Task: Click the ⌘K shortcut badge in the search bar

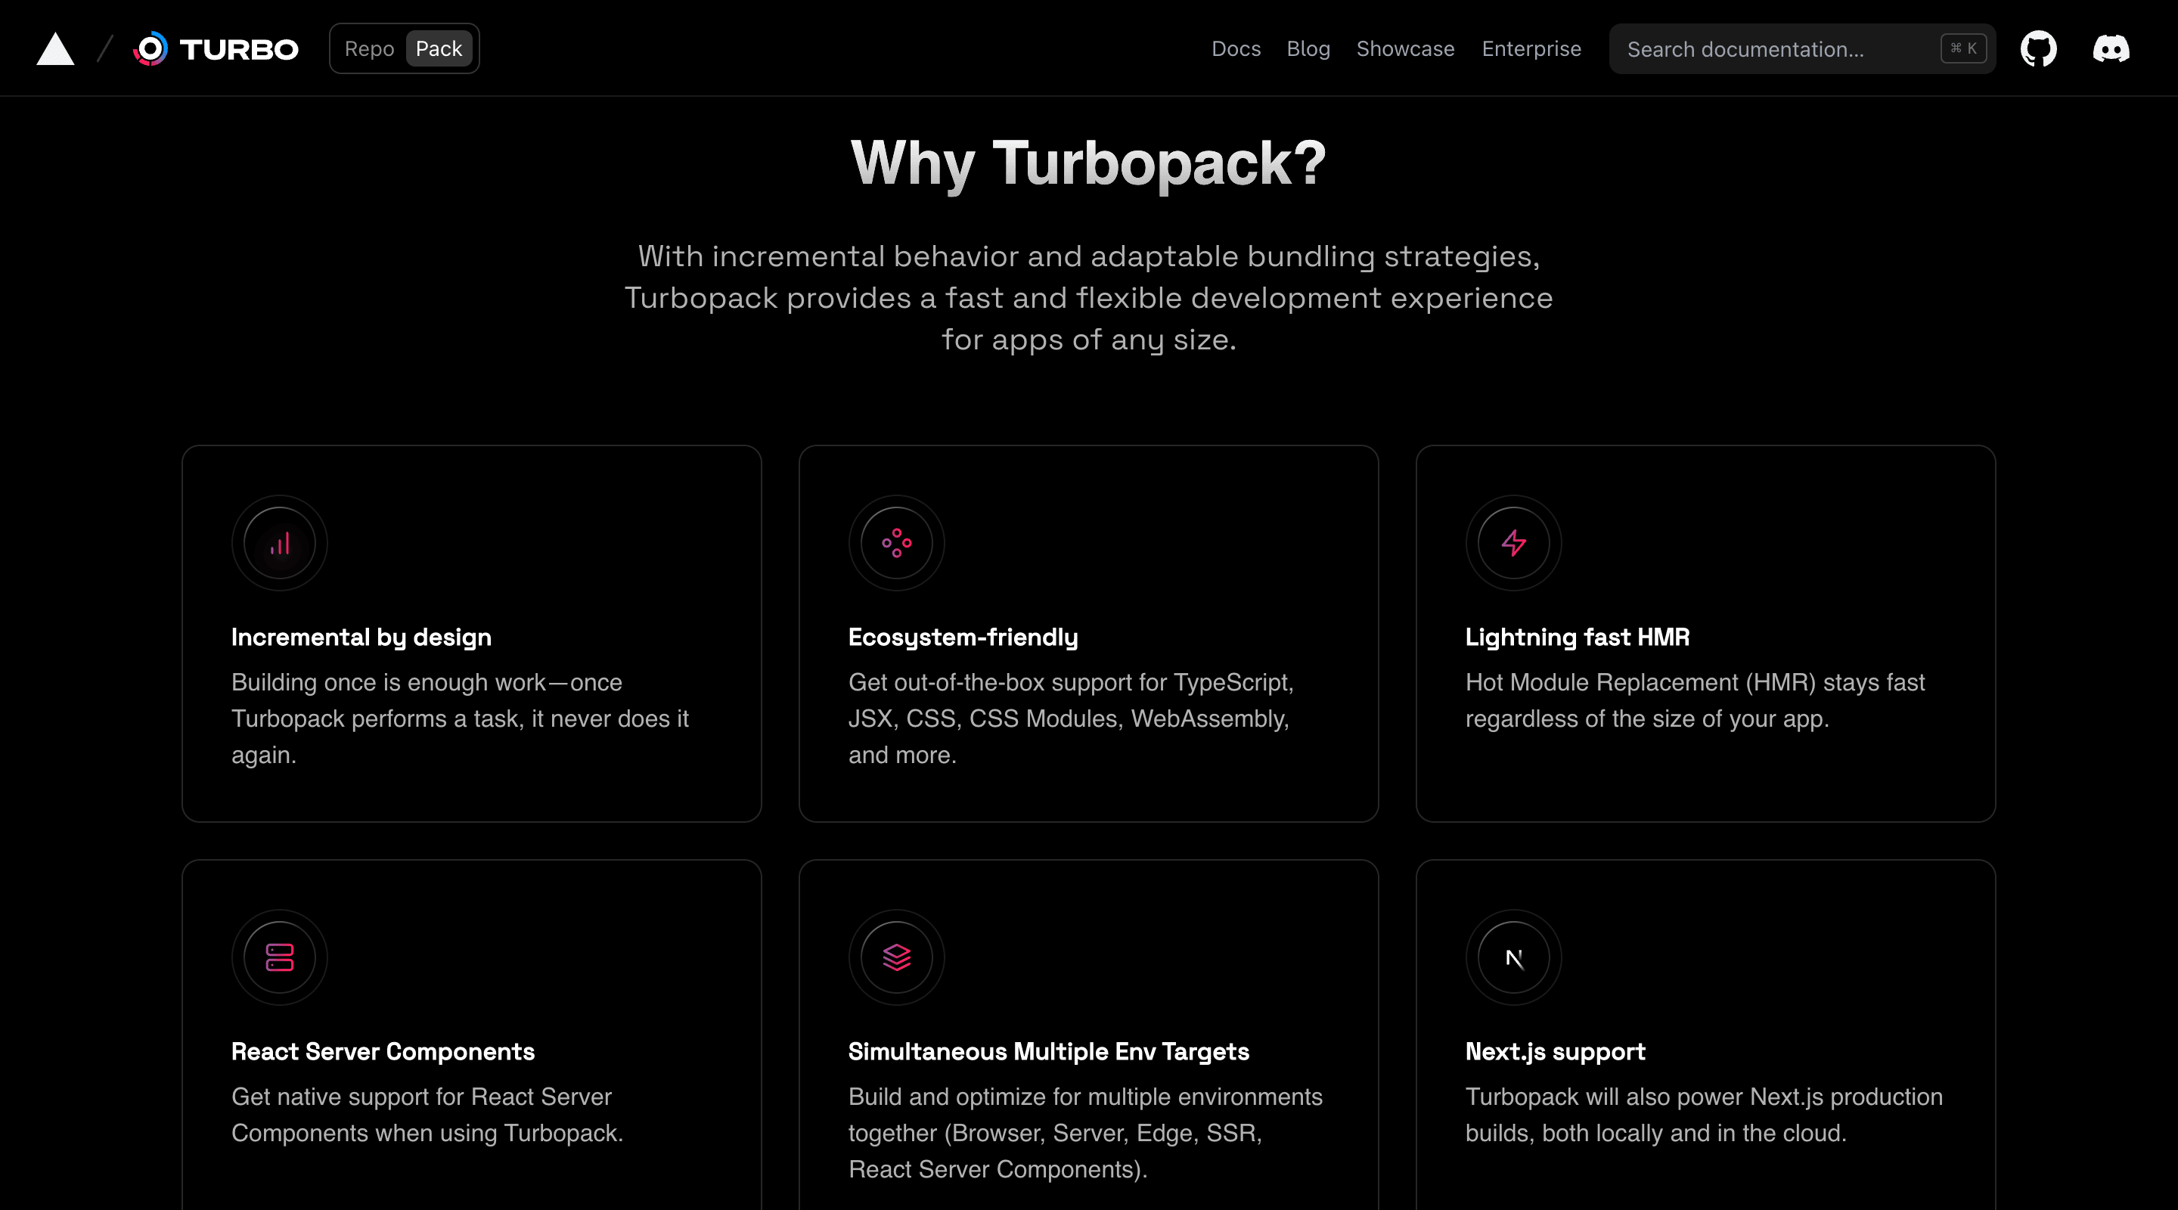Action: tap(1962, 48)
